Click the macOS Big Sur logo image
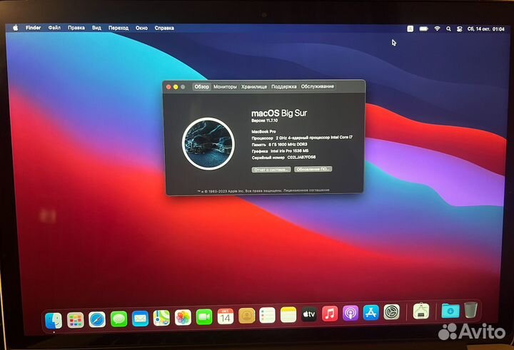This screenshot has height=350, width=514. coord(208,144)
